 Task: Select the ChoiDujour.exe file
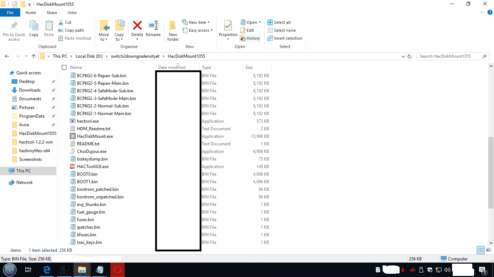[91, 151]
